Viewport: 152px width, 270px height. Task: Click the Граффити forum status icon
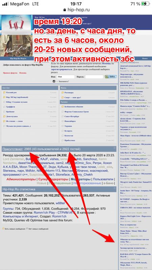tap(4, 107)
